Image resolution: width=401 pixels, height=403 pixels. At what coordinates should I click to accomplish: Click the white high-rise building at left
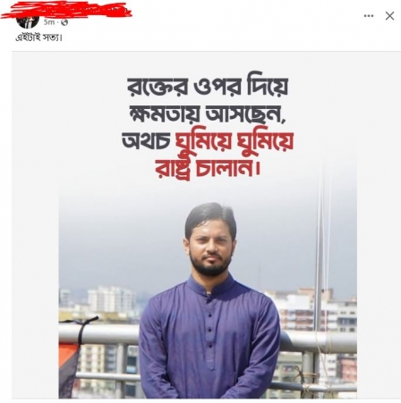pyautogui.click(x=111, y=298)
